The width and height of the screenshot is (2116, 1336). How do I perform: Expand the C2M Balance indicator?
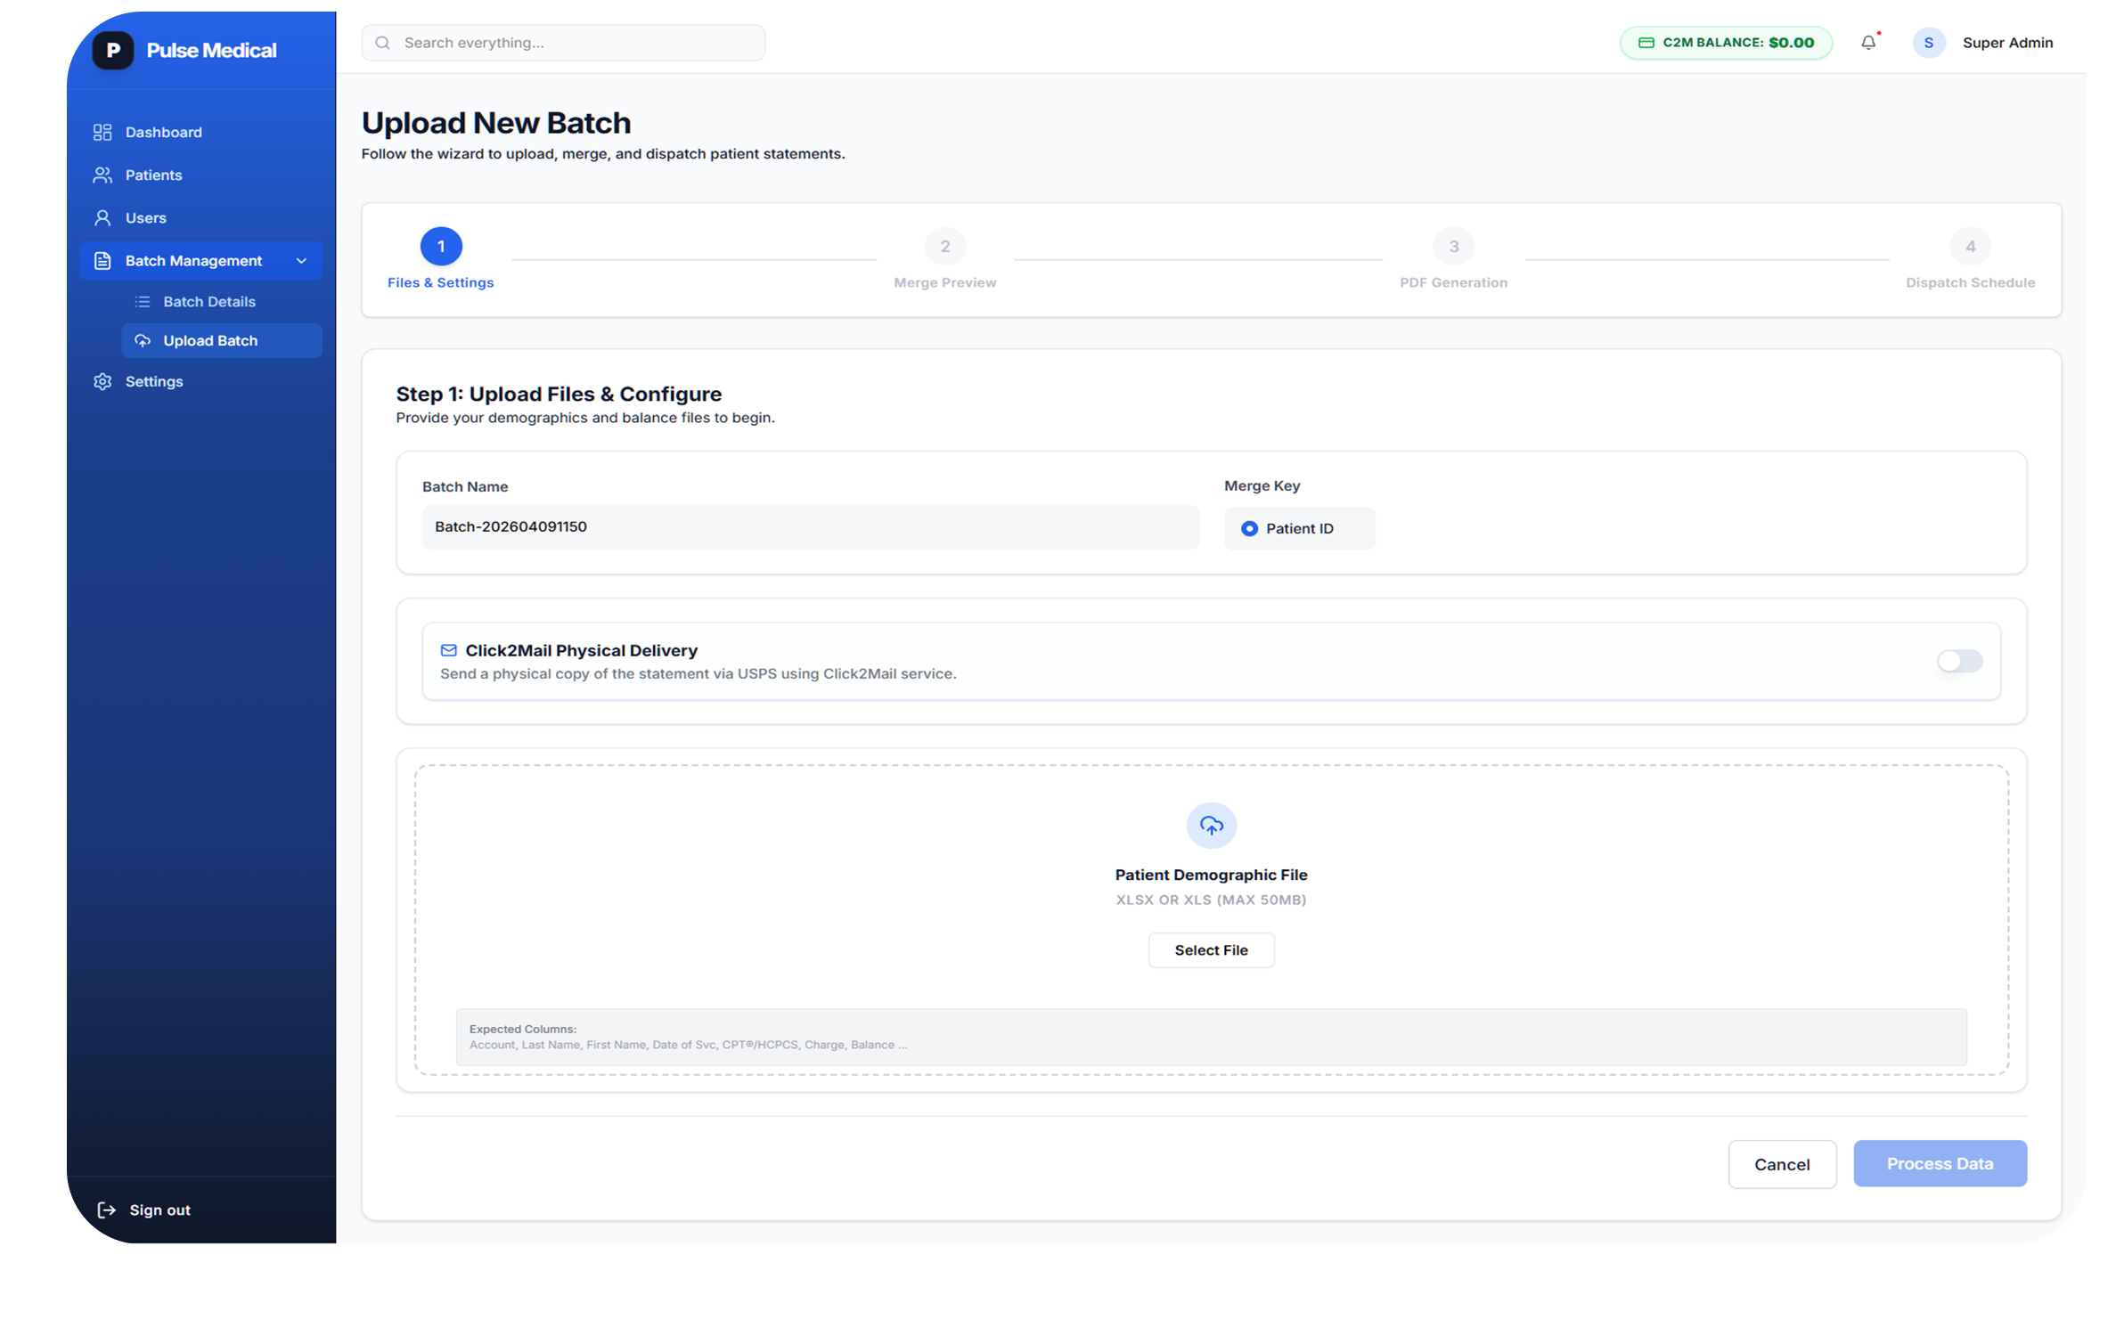tap(1725, 42)
